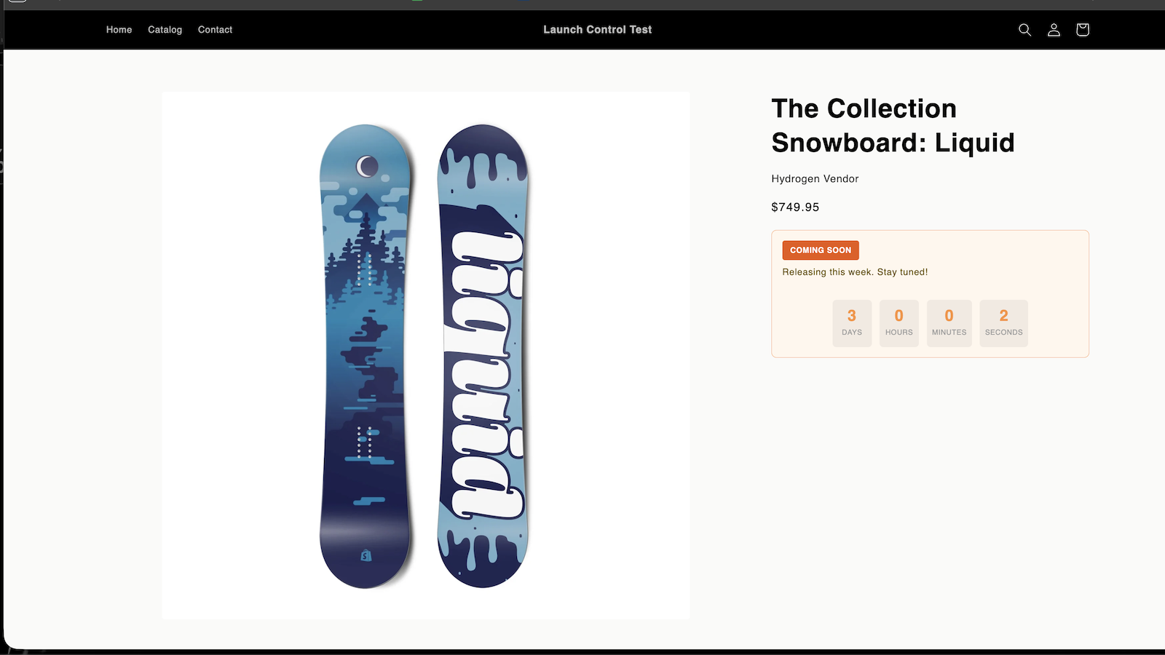Click the Releasing this week message
Image resolution: width=1165 pixels, height=655 pixels.
point(855,271)
